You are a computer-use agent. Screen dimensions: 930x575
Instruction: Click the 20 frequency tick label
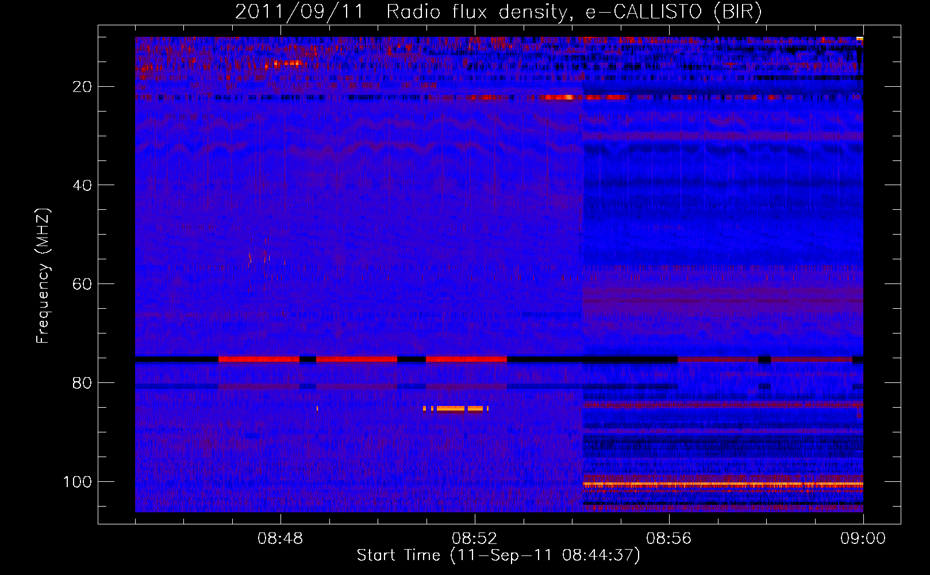pos(83,87)
